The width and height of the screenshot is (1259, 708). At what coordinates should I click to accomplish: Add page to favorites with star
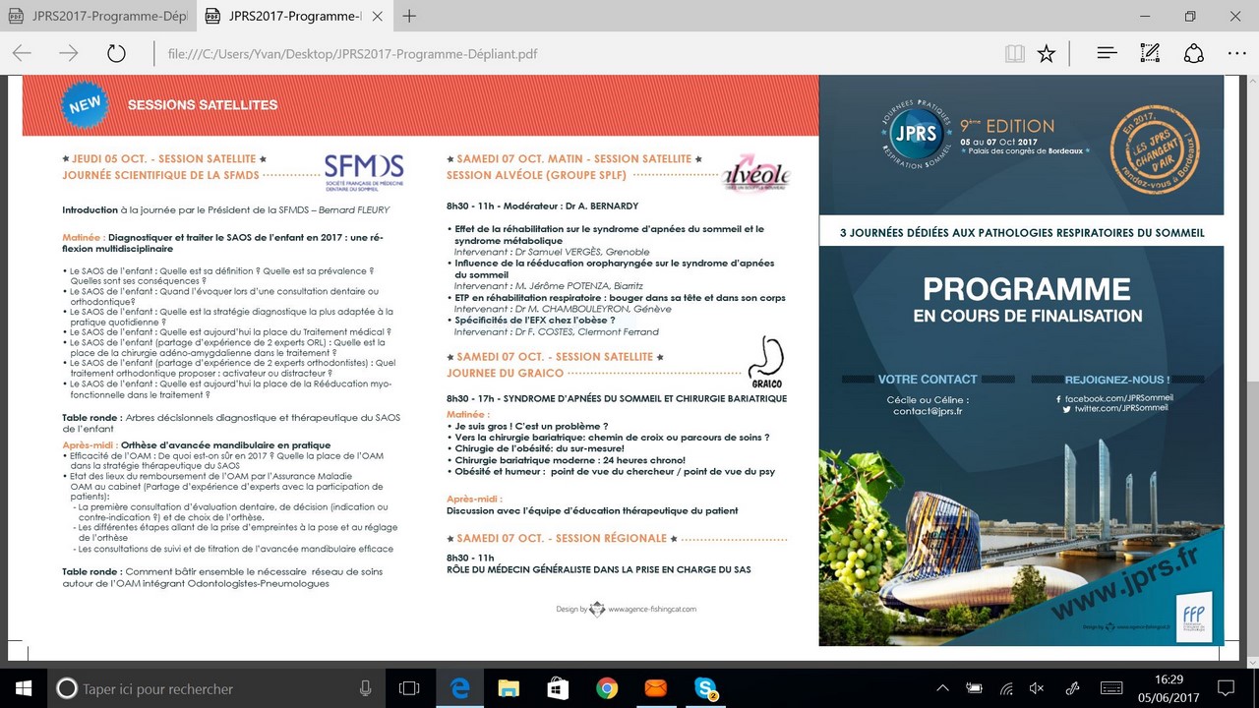pos(1047,54)
